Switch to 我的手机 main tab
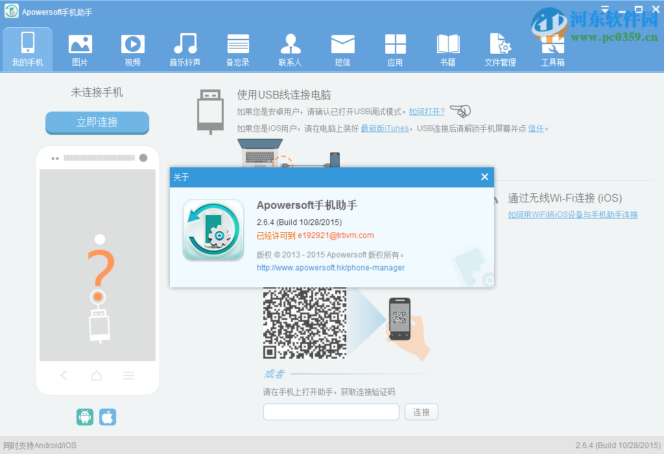The width and height of the screenshot is (664, 454). click(27, 49)
